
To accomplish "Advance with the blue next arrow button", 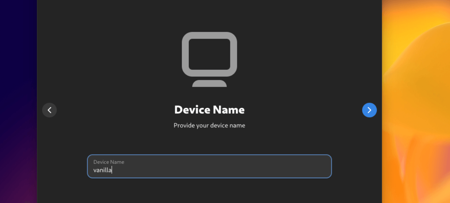I will click(x=369, y=110).
